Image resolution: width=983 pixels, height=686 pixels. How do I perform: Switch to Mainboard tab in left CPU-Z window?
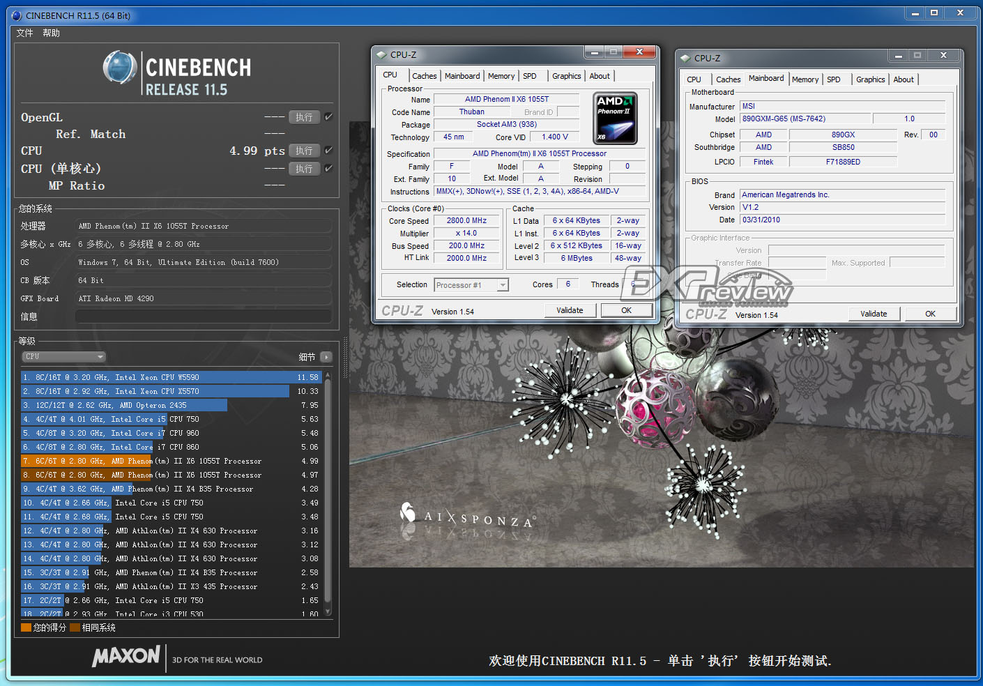[x=462, y=76]
